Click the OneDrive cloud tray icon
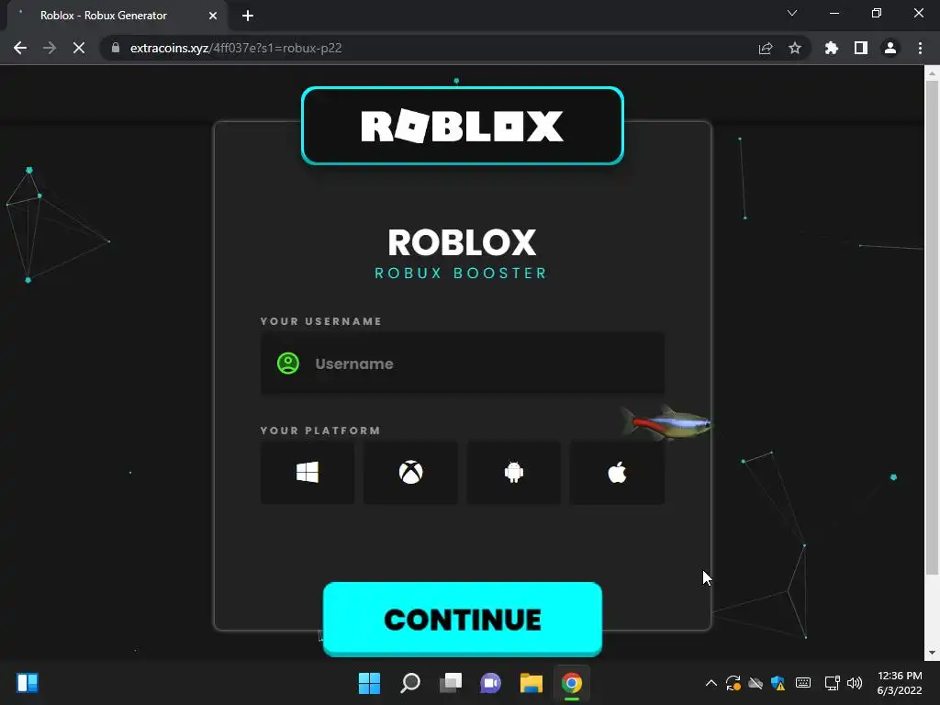Image resolution: width=940 pixels, height=705 pixels. pos(755,683)
